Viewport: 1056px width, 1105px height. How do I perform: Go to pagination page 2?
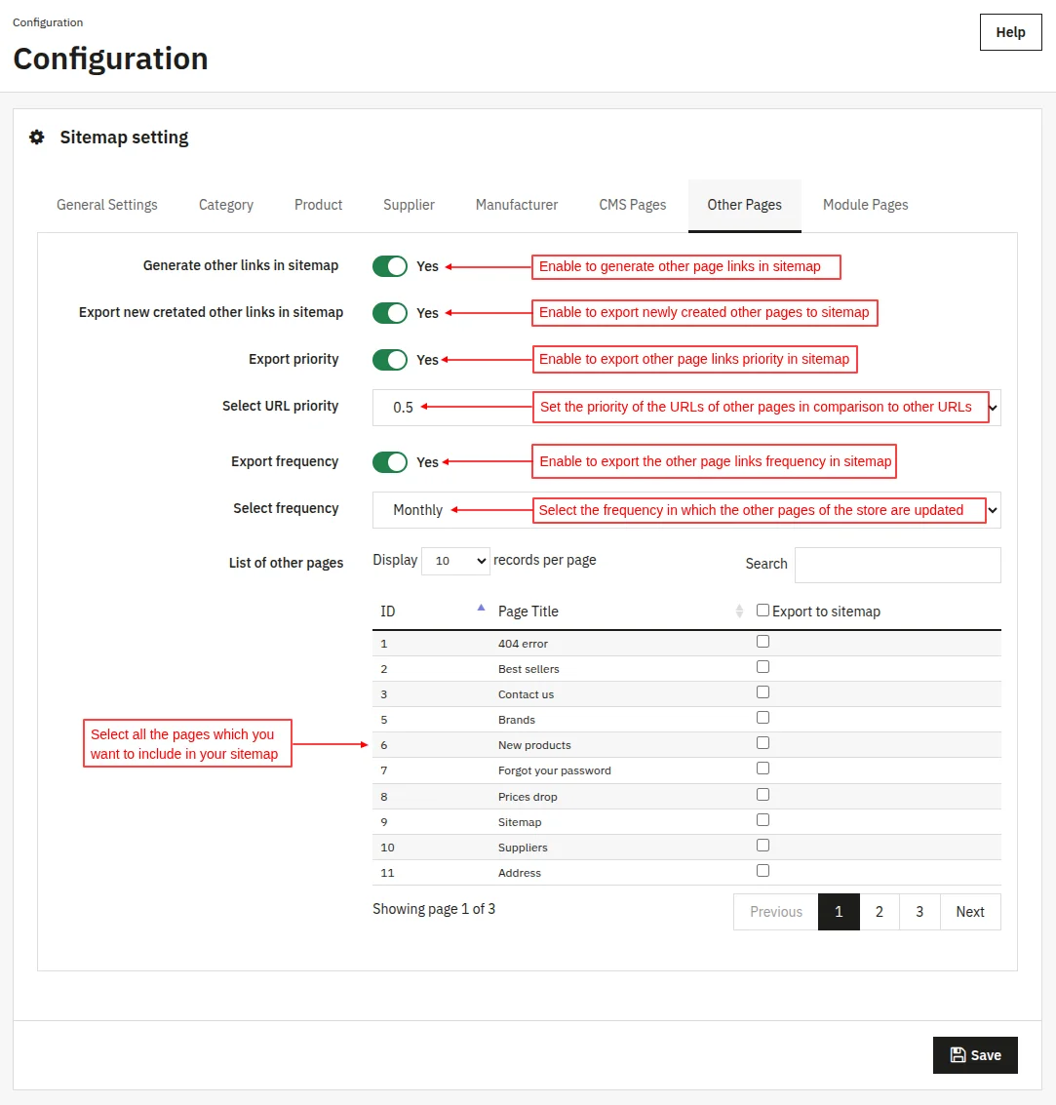[x=880, y=912]
